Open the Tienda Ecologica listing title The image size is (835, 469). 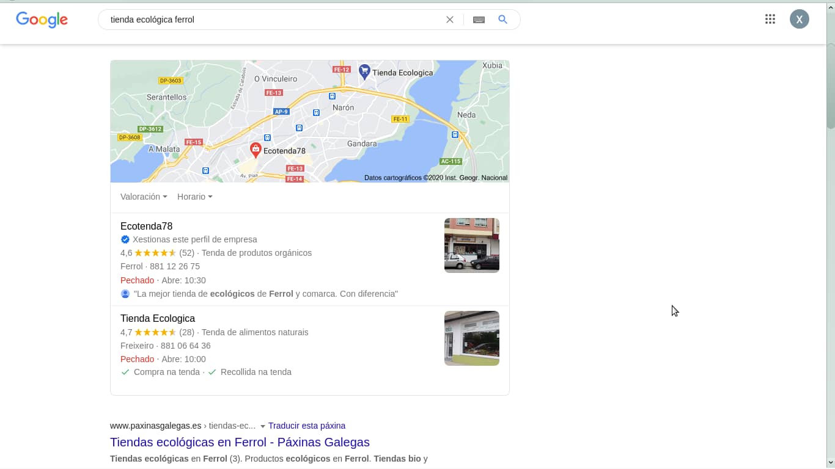pos(158,318)
